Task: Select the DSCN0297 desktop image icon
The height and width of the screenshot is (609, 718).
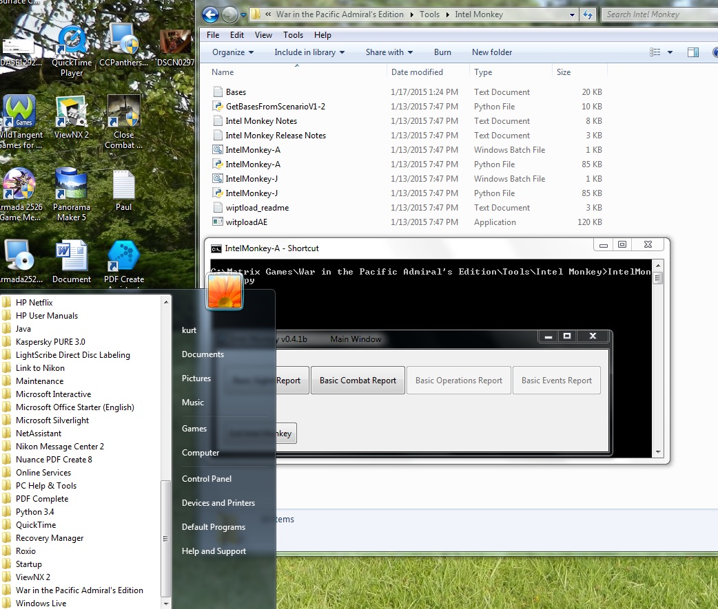Action: coord(176,47)
